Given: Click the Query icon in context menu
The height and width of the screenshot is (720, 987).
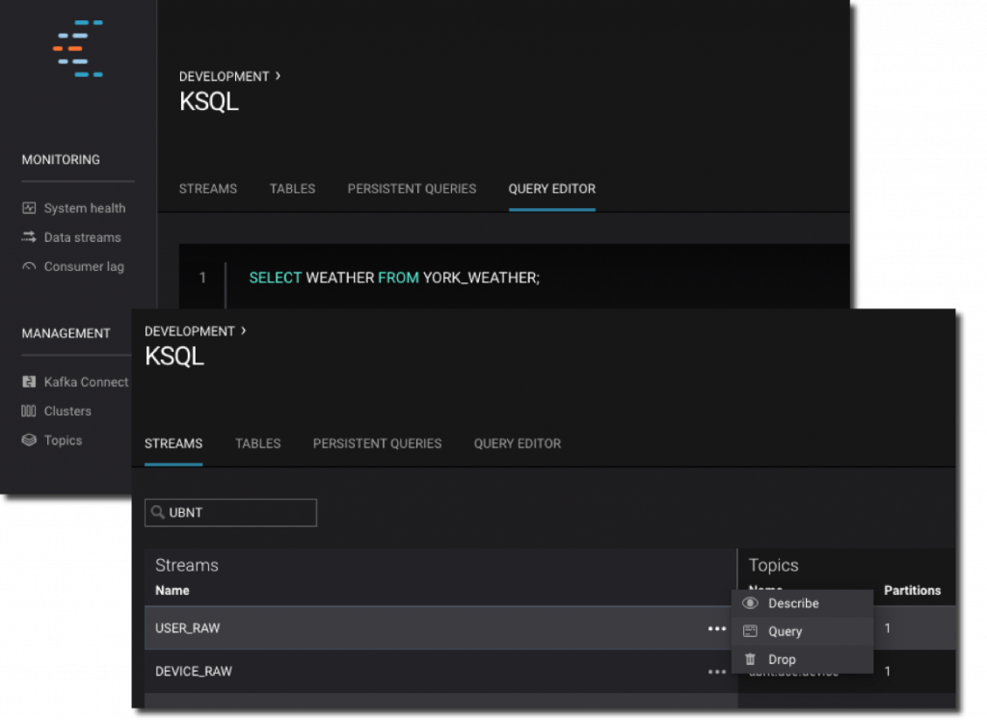Looking at the screenshot, I should (x=751, y=631).
